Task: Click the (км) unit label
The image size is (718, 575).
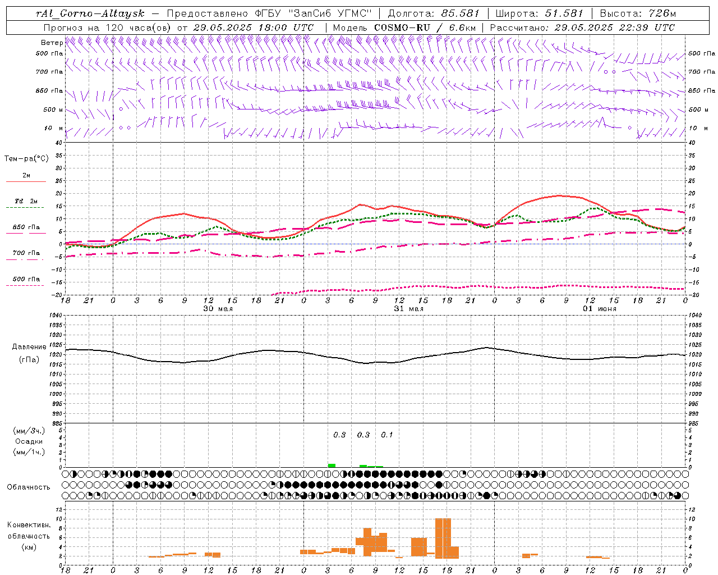Action: click(x=29, y=547)
